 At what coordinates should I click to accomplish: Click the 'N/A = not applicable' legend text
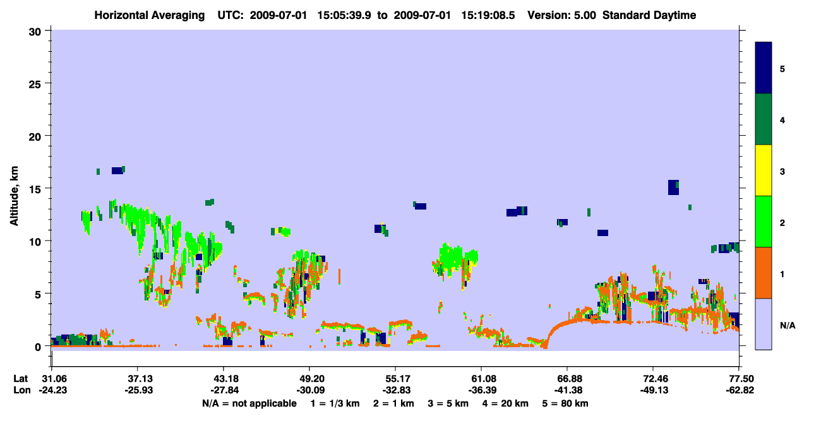tap(249, 403)
